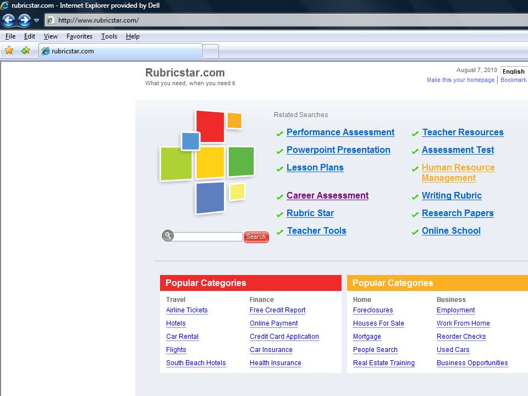
Task: Click the Credit Card Application link
Action: coord(284,337)
